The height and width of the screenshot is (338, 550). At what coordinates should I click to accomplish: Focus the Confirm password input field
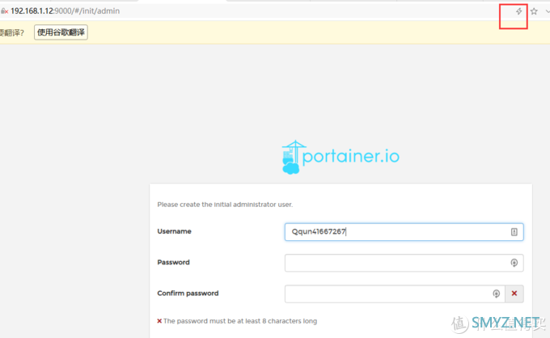point(387,294)
